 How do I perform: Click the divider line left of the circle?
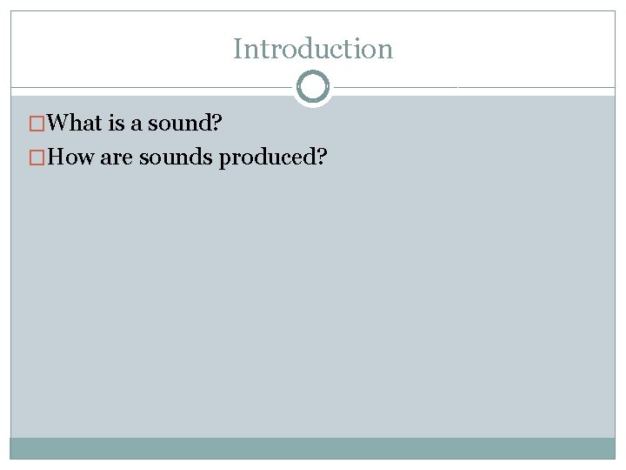[x=151, y=87]
